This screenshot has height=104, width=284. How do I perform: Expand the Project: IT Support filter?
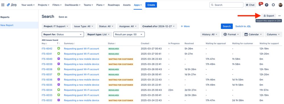tap(56, 26)
